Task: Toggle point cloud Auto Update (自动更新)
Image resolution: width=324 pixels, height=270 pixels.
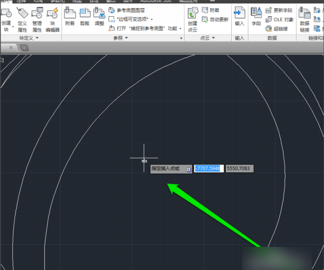Action: tap(215, 19)
